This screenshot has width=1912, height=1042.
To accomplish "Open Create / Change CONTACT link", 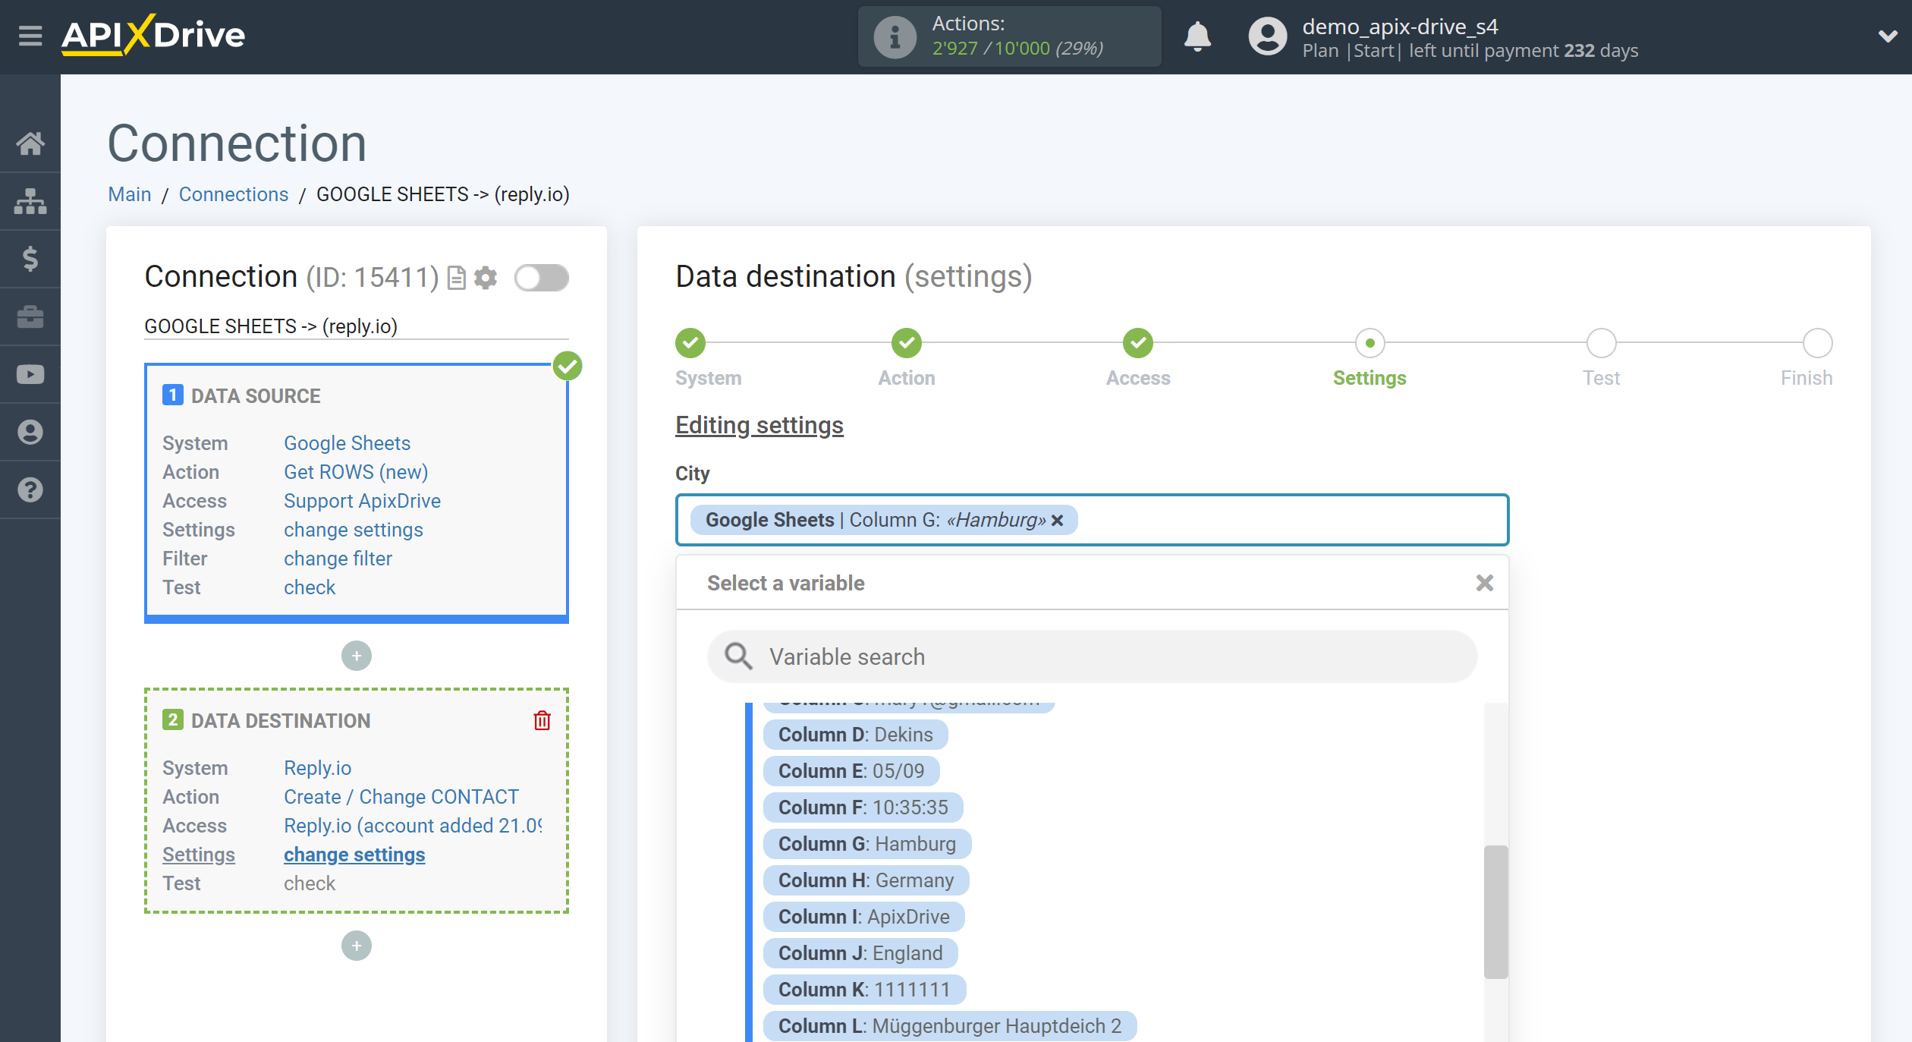I will pyautogui.click(x=401, y=797).
